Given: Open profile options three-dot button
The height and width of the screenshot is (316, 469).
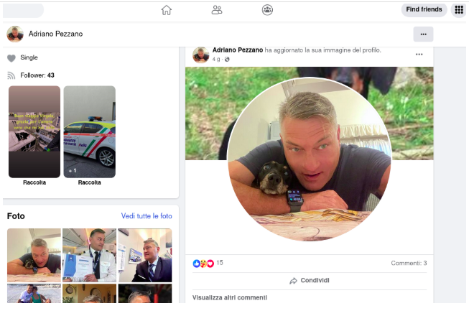Looking at the screenshot, I should 423,34.
